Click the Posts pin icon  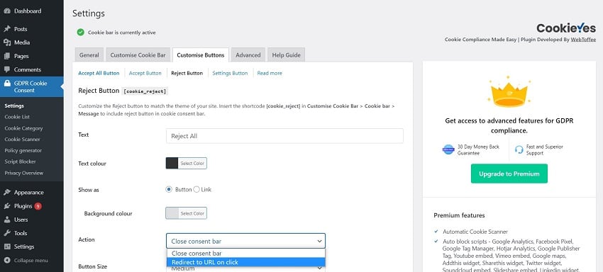tap(7, 29)
